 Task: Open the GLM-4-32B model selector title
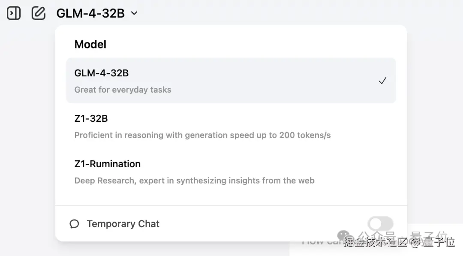click(x=90, y=13)
